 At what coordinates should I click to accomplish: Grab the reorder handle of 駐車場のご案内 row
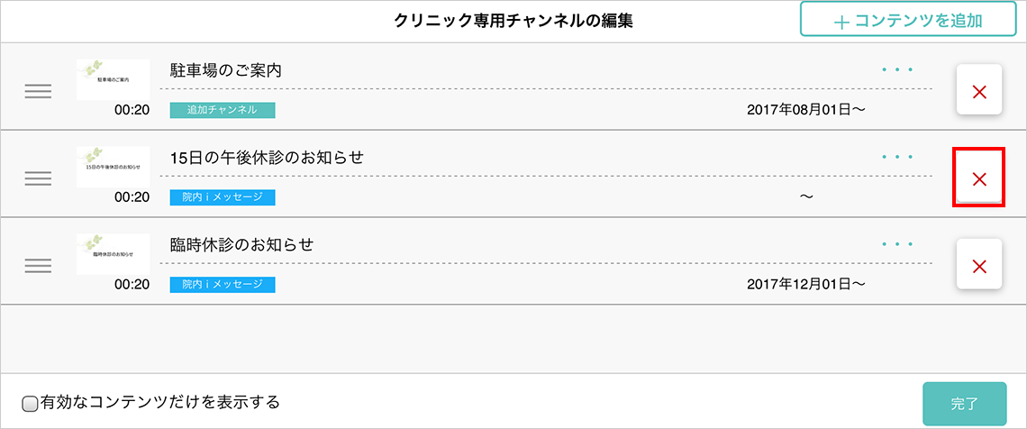[38, 92]
